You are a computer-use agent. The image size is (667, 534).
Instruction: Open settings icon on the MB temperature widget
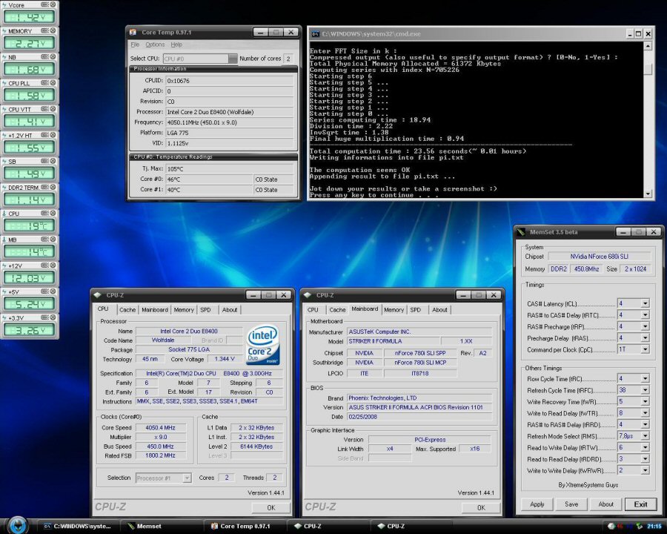(x=44, y=240)
